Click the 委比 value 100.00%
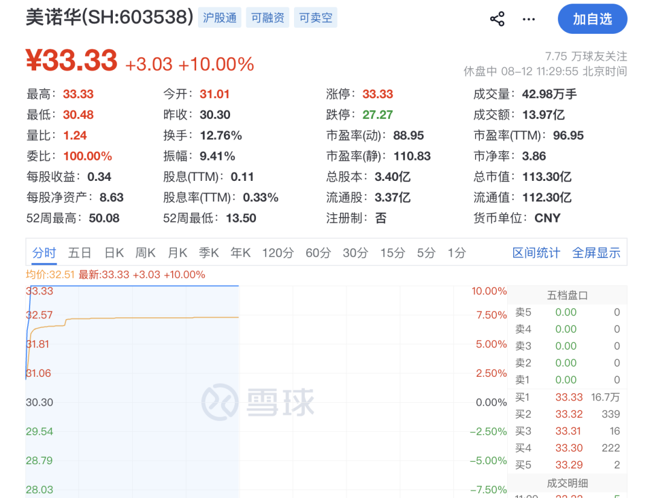This screenshot has height=498, width=652. click(88, 156)
